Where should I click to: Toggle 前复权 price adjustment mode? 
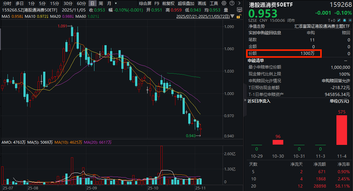pyautogui.click(x=168, y=3)
